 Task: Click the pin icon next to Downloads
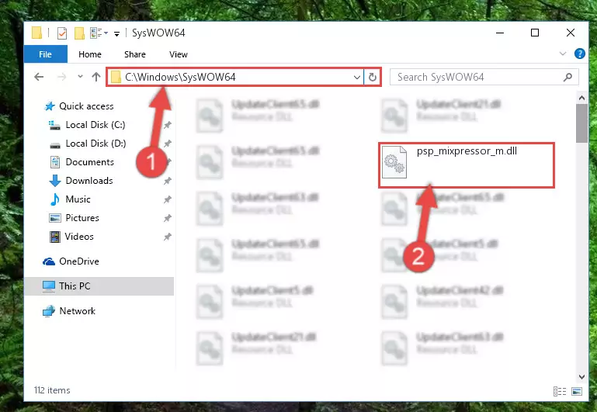(x=168, y=181)
